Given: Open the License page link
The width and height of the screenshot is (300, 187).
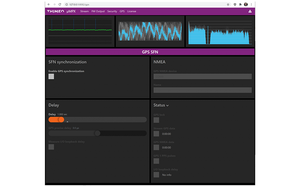Looking at the screenshot, I should (x=132, y=11).
